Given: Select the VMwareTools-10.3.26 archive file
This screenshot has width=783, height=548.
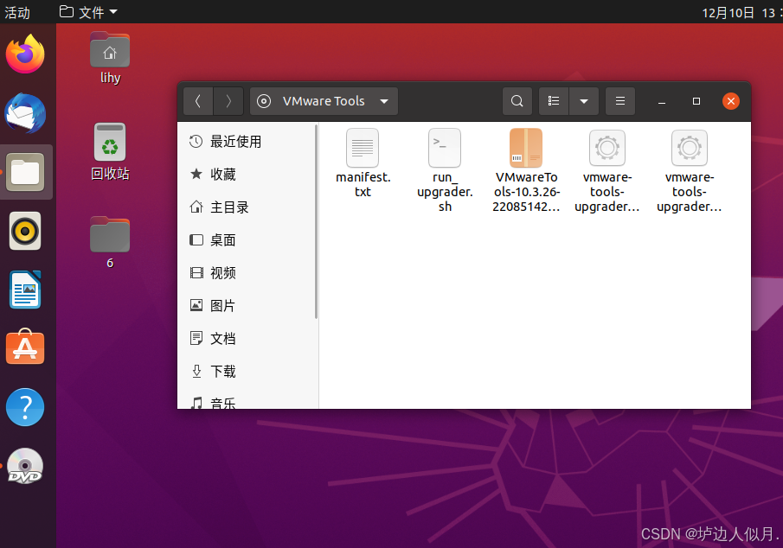Looking at the screenshot, I should pyautogui.click(x=526, y=170).
